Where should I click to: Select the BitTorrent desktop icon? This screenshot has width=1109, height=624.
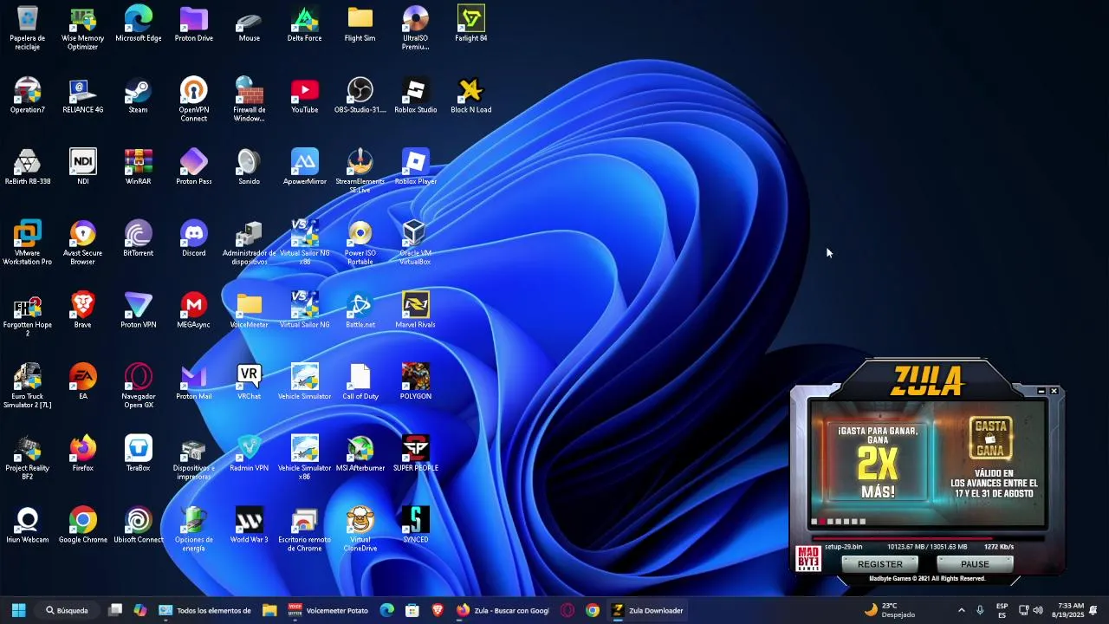point(138,238)
